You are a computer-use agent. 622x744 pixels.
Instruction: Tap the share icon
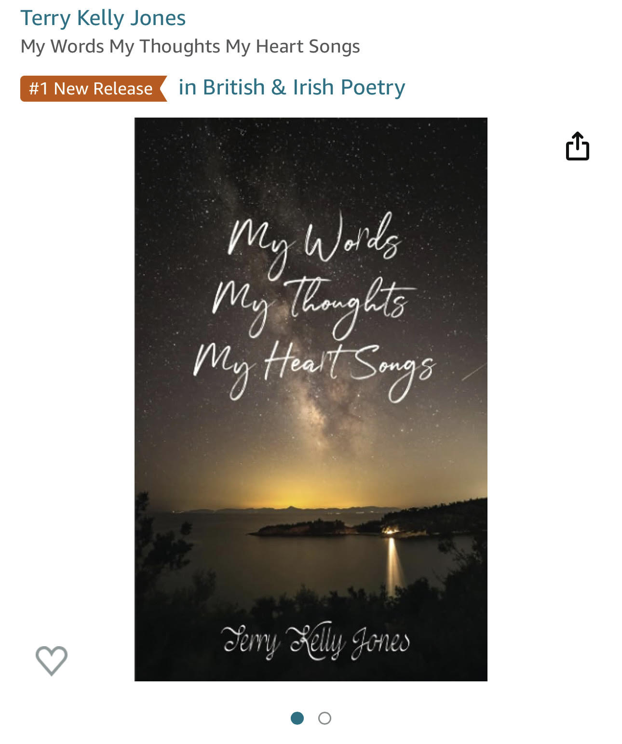pyautogui.click(x=577, y=146)
